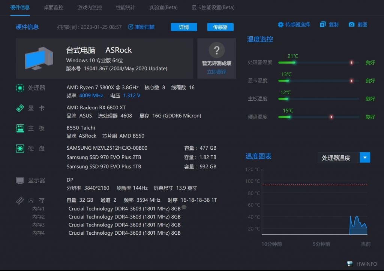Click the 内存 memory stick icon
384x271 pixels.
[20, 200]
